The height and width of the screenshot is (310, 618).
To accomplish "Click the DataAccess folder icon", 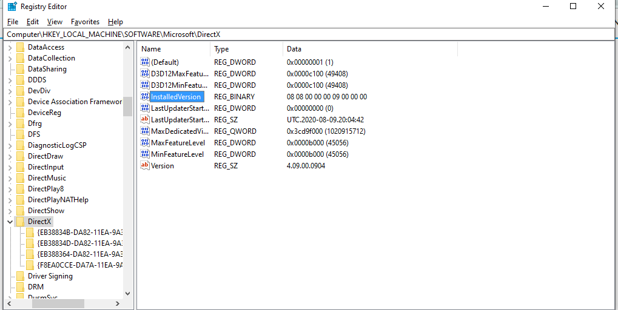I will [x=21, y=47].
